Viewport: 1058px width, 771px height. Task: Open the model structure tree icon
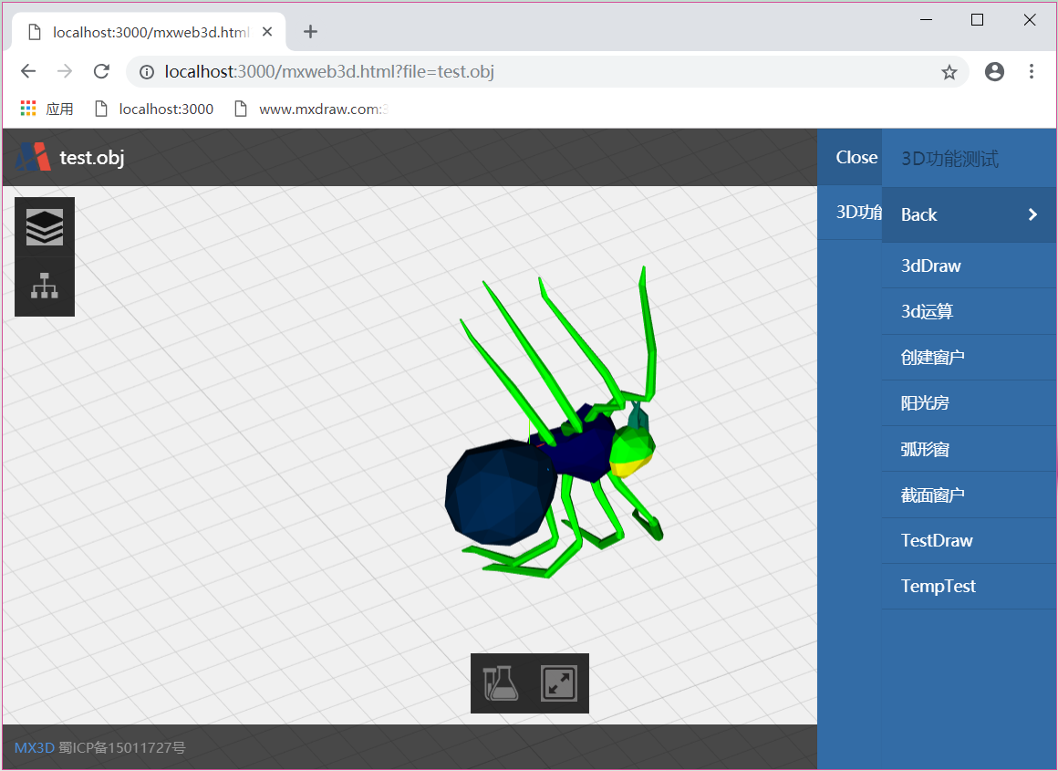[45, 287]
